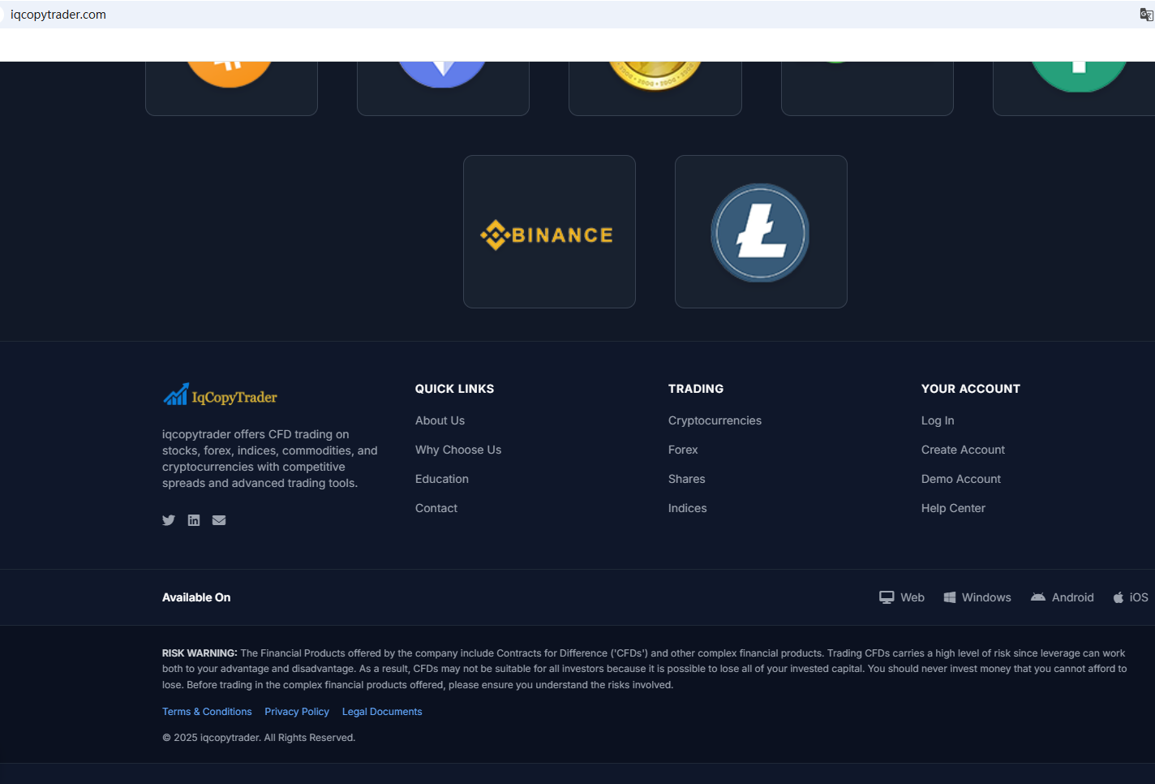This screenshot has height=784, width=1155.
Task: Click the YOUR ACCOUNT heading
Action: point(971,389)
